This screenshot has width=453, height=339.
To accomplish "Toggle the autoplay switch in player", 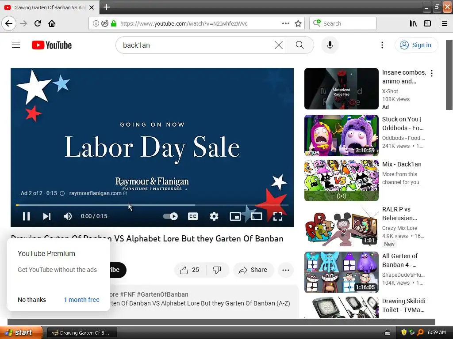I will [170, 216].
